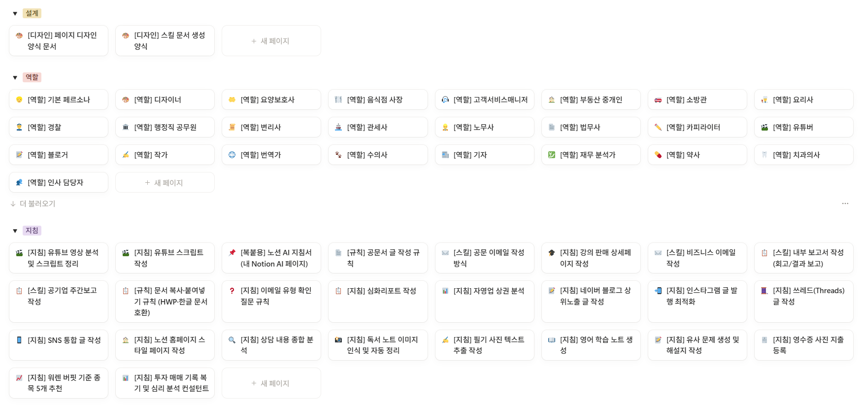The width and height of the screenshot is (864, 405).
Task: Click the pink 역할 group tag
Action: pos(32,77)
